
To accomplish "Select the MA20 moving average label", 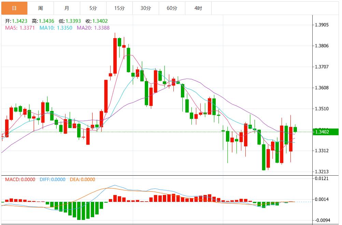I will point(93,28).
